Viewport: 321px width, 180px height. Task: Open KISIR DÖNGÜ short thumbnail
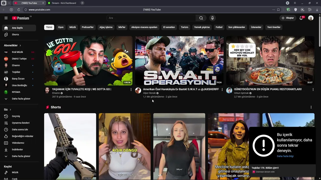[125, 146]
